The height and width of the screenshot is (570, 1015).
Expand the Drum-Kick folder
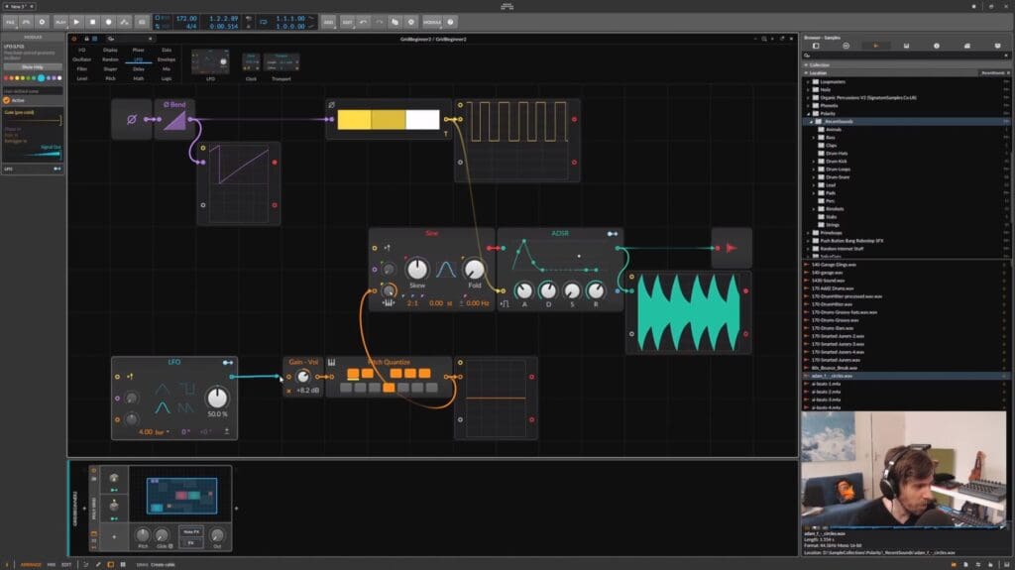click(x=814, y=162)
